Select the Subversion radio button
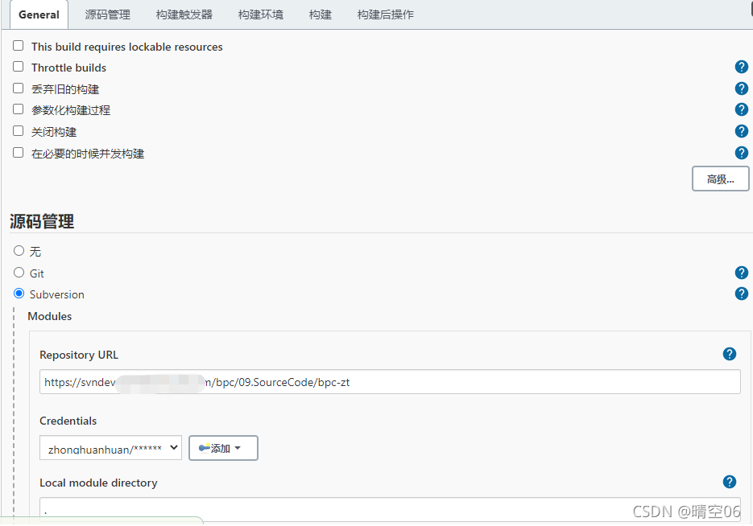The width and height of the screenshot is (753, 526). click(x=19, y=293)
